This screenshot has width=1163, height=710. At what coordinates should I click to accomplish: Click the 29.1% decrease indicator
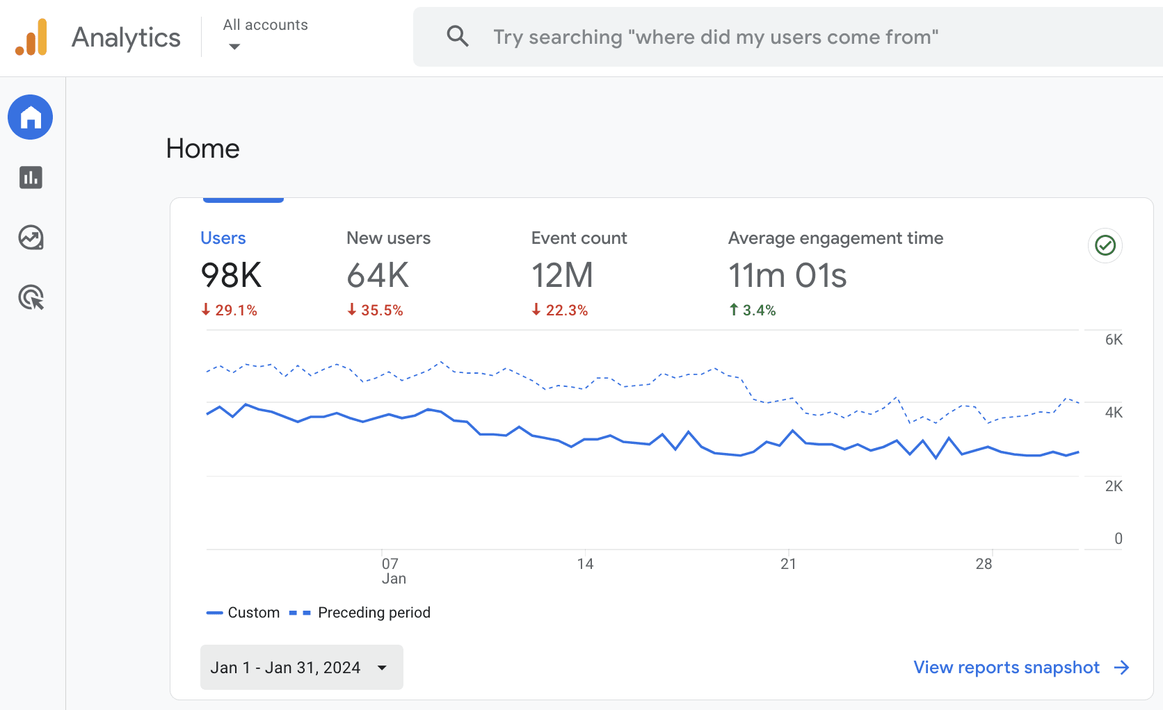tap(230, 311)
